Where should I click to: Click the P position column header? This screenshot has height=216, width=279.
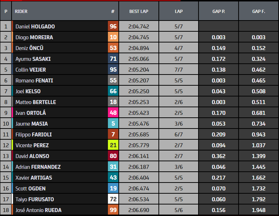pos(6,11)
